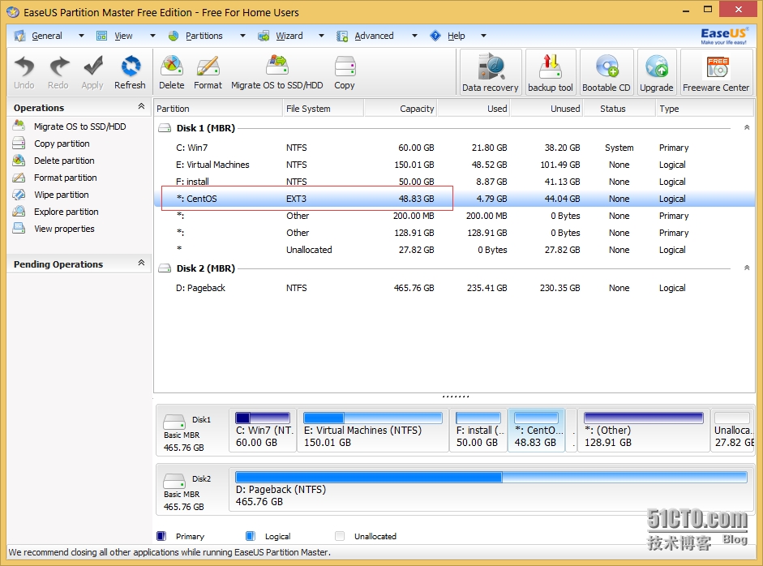This screenshot has height=566, width=763.
Task: Sort by the Unused column header
Action: coord(547,109)
